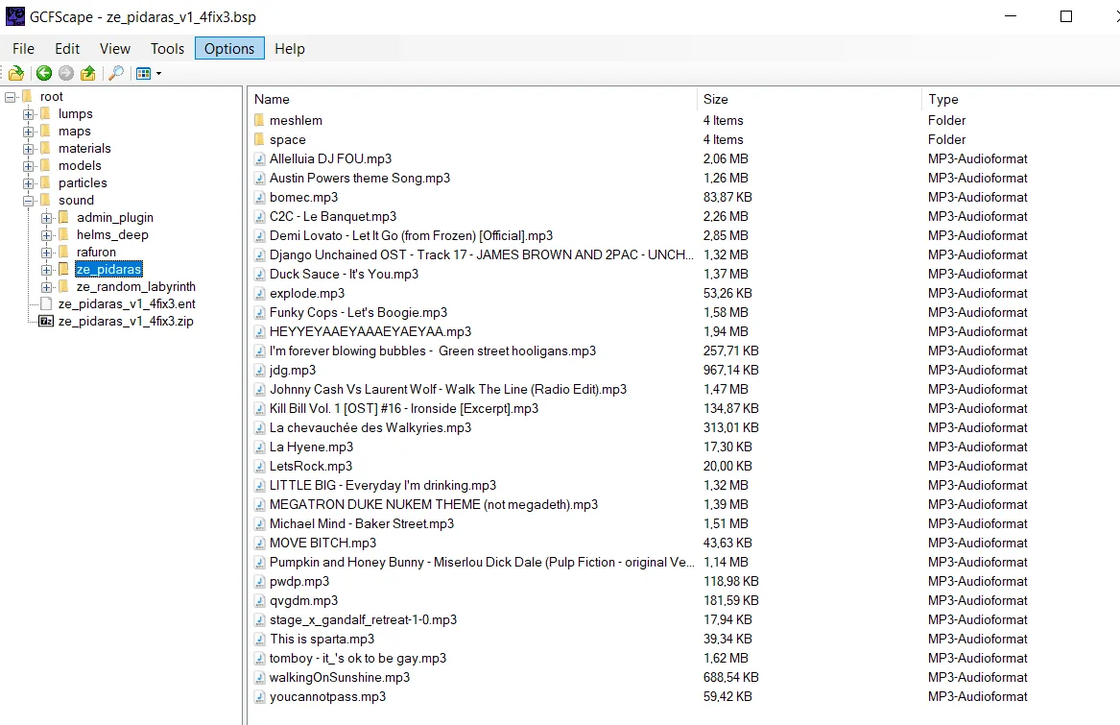Screen dimensions: 1120x725
Task: Click the GCFScape app icon in the title bar
Action: point(14,15)
